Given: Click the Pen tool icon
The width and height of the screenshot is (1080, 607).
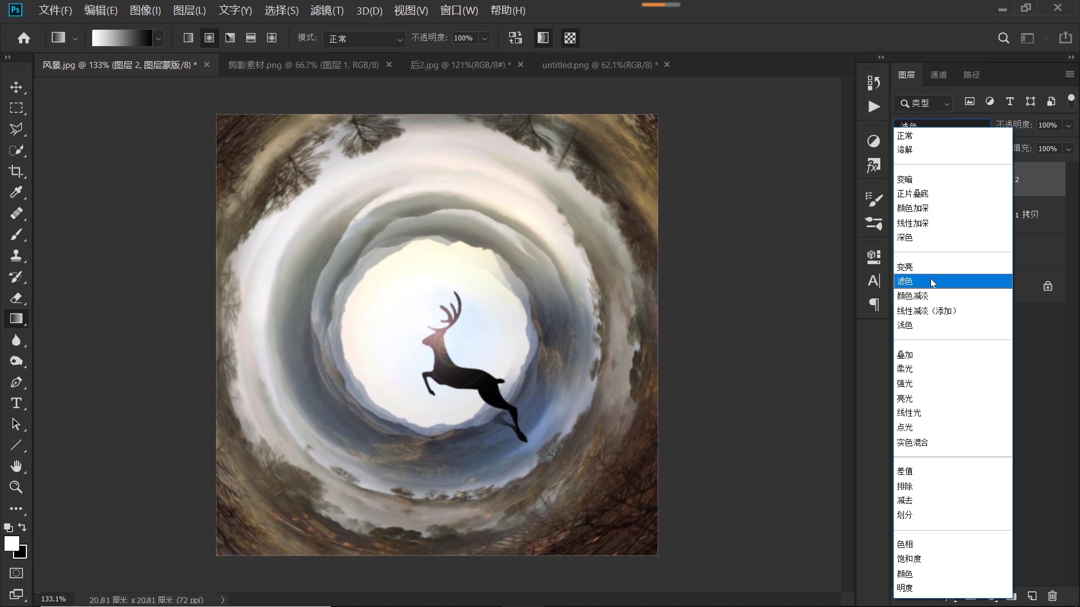Looking at the screenshot, I should (16, 382).
